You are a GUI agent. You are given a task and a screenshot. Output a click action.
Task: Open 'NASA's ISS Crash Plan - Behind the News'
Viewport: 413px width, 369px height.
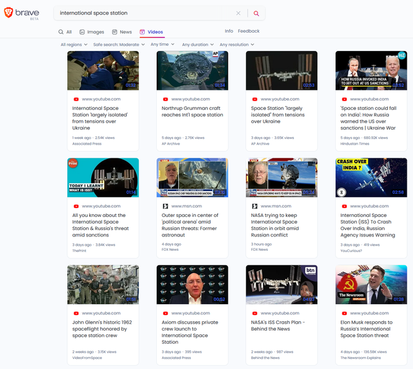tap(278, 326)
